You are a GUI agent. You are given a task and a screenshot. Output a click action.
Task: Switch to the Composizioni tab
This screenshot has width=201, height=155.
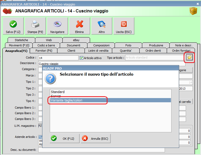[x=101, y=45]
